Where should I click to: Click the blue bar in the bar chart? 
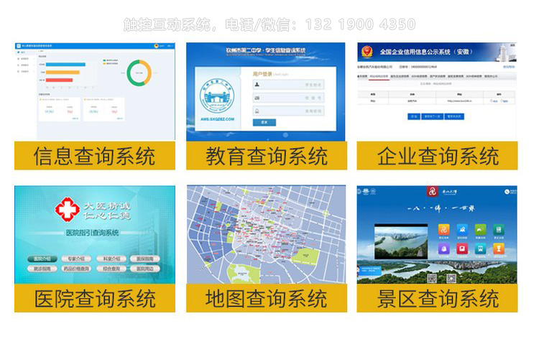tap(62, 65)
